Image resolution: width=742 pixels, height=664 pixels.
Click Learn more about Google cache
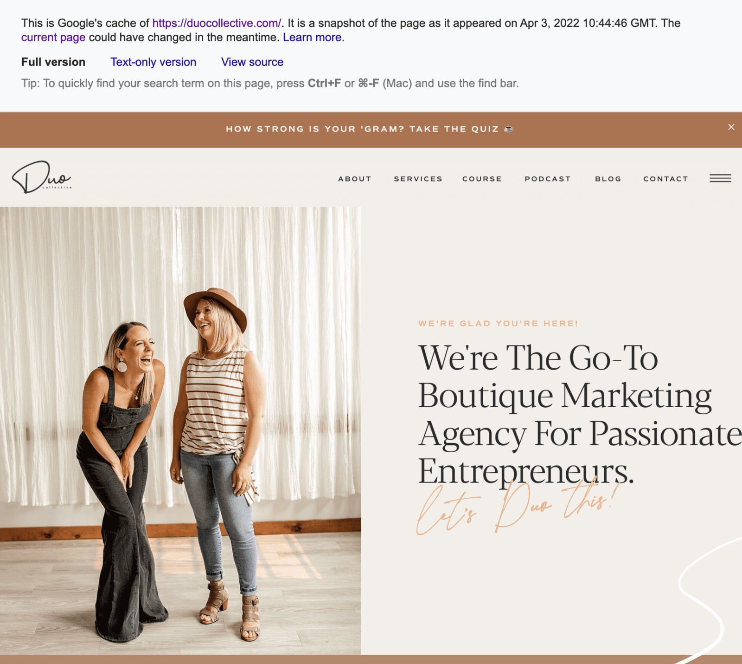pos(312,37)
